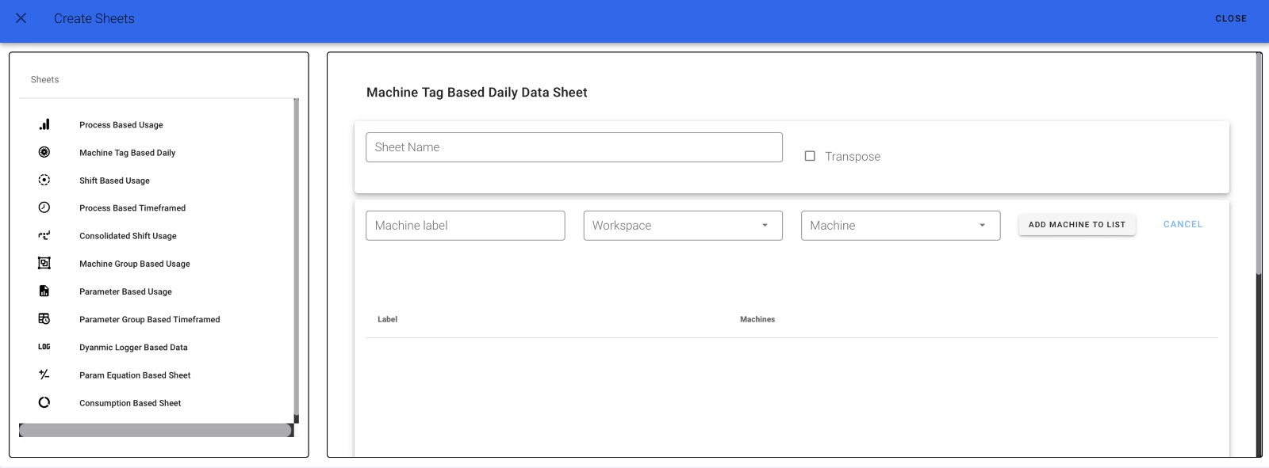
Task: Click the X icon beside Create Sheets
Action: (x=21, y=18)
